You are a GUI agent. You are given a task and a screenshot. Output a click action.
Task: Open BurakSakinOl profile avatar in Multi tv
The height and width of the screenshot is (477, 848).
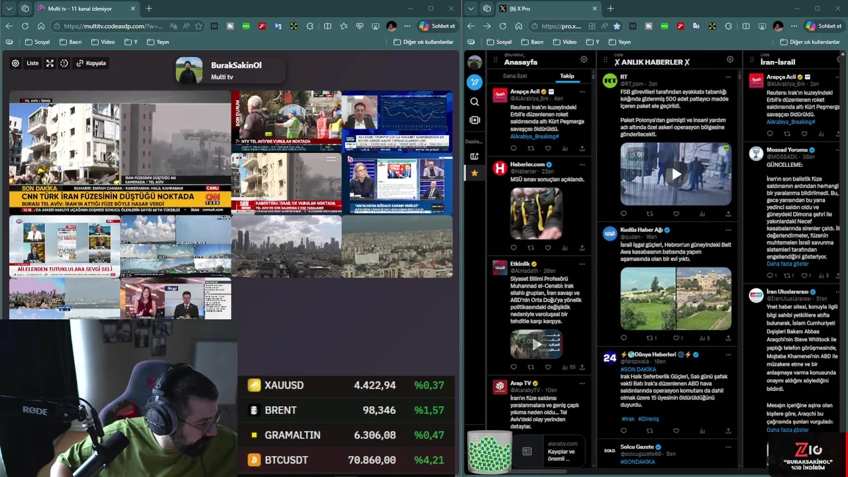[x=189, y=70]
